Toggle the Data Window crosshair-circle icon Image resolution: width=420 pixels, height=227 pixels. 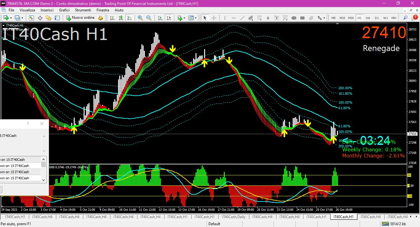tap(40, 18)
